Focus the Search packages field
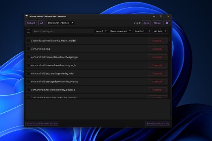 pyautogui.click(x=63, y=31)
